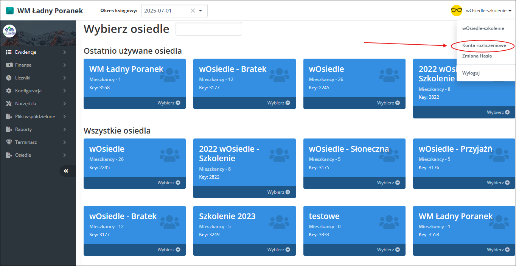Click Wyloguj to log out
The width and height of the screenshot is (516, 266).
471,73
